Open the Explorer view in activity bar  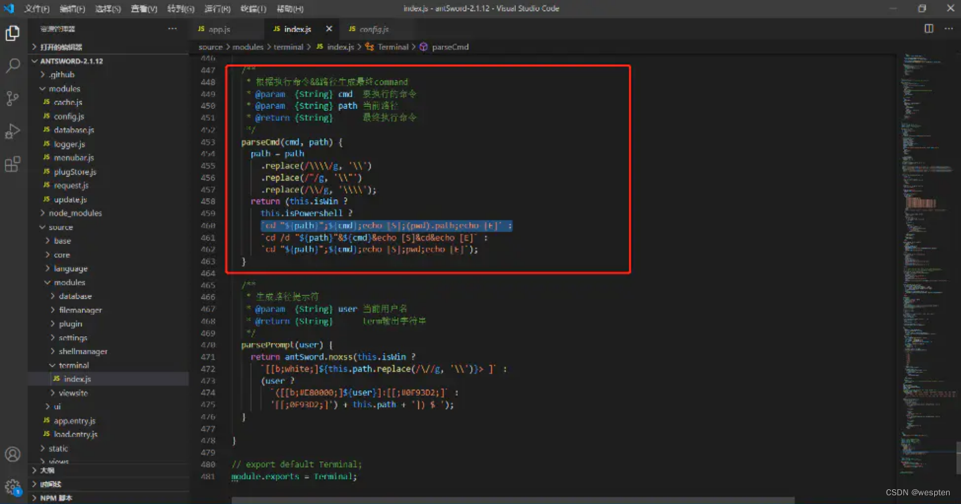coord(13,33)
